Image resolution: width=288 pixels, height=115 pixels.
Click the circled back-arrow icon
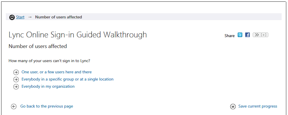point(14,107)
